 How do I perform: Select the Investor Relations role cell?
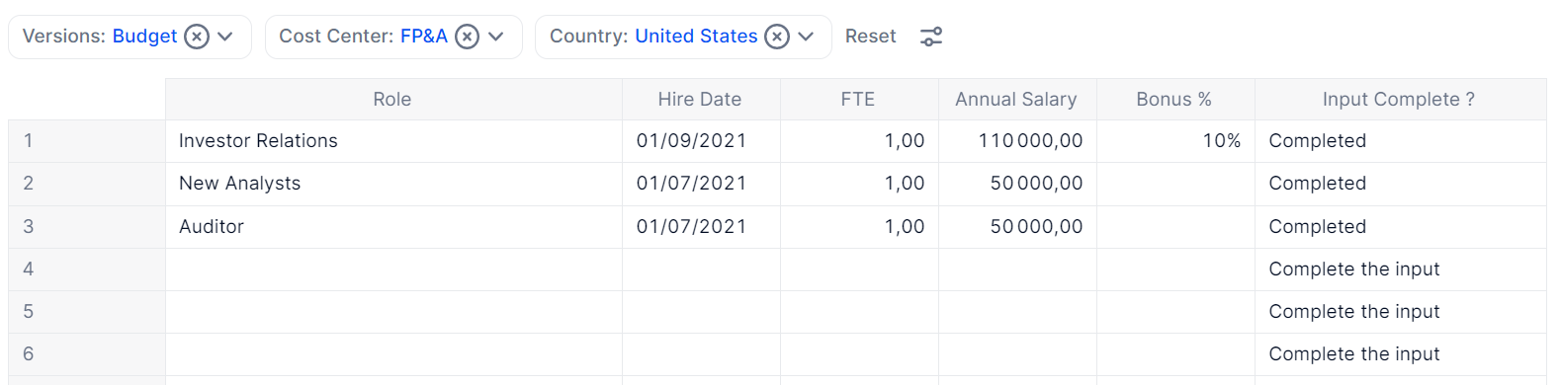click(393, 141)
